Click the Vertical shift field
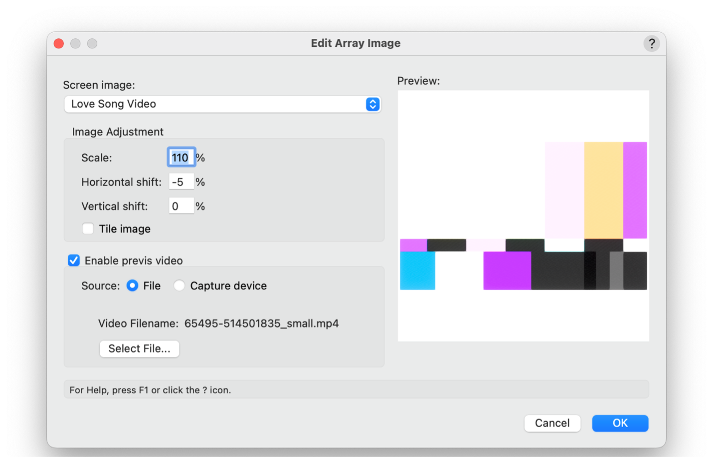 181,206
